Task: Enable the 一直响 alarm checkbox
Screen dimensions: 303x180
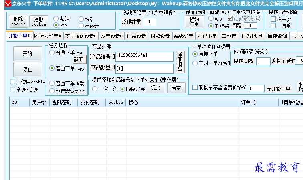Action: (273, 26)
